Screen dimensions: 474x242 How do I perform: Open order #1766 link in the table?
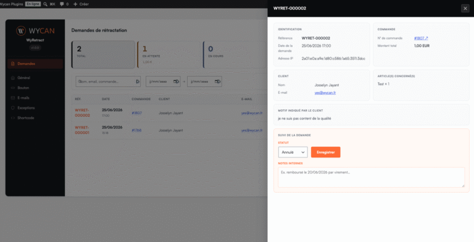click(x=136, y=130)
